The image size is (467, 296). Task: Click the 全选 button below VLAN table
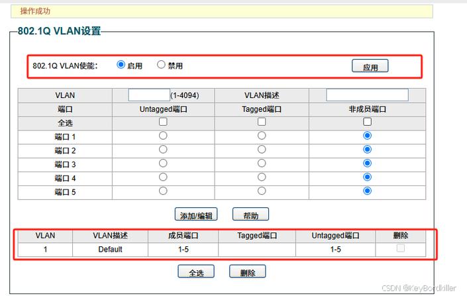click(196, 272)
